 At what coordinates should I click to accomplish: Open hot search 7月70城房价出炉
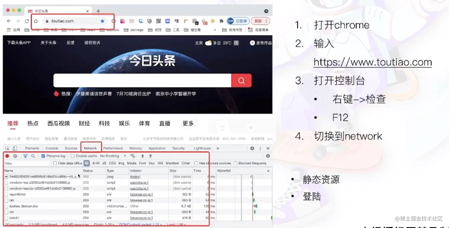click(134, 94)
